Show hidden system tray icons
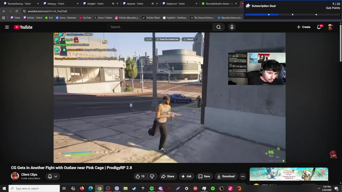The height and width of the screenshot is (192, 342). pos(318,189)
